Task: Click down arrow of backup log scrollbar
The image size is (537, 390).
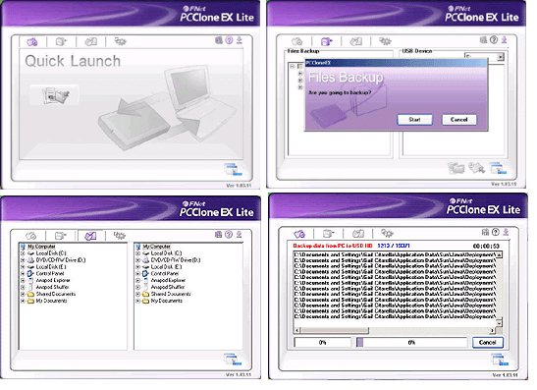Action: coord(499,323)
